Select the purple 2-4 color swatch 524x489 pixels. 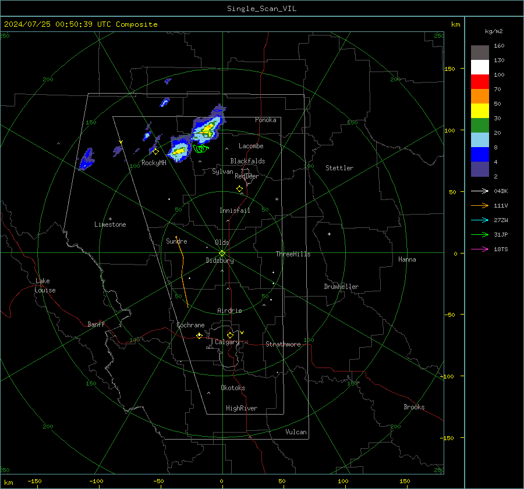point(480,169)
